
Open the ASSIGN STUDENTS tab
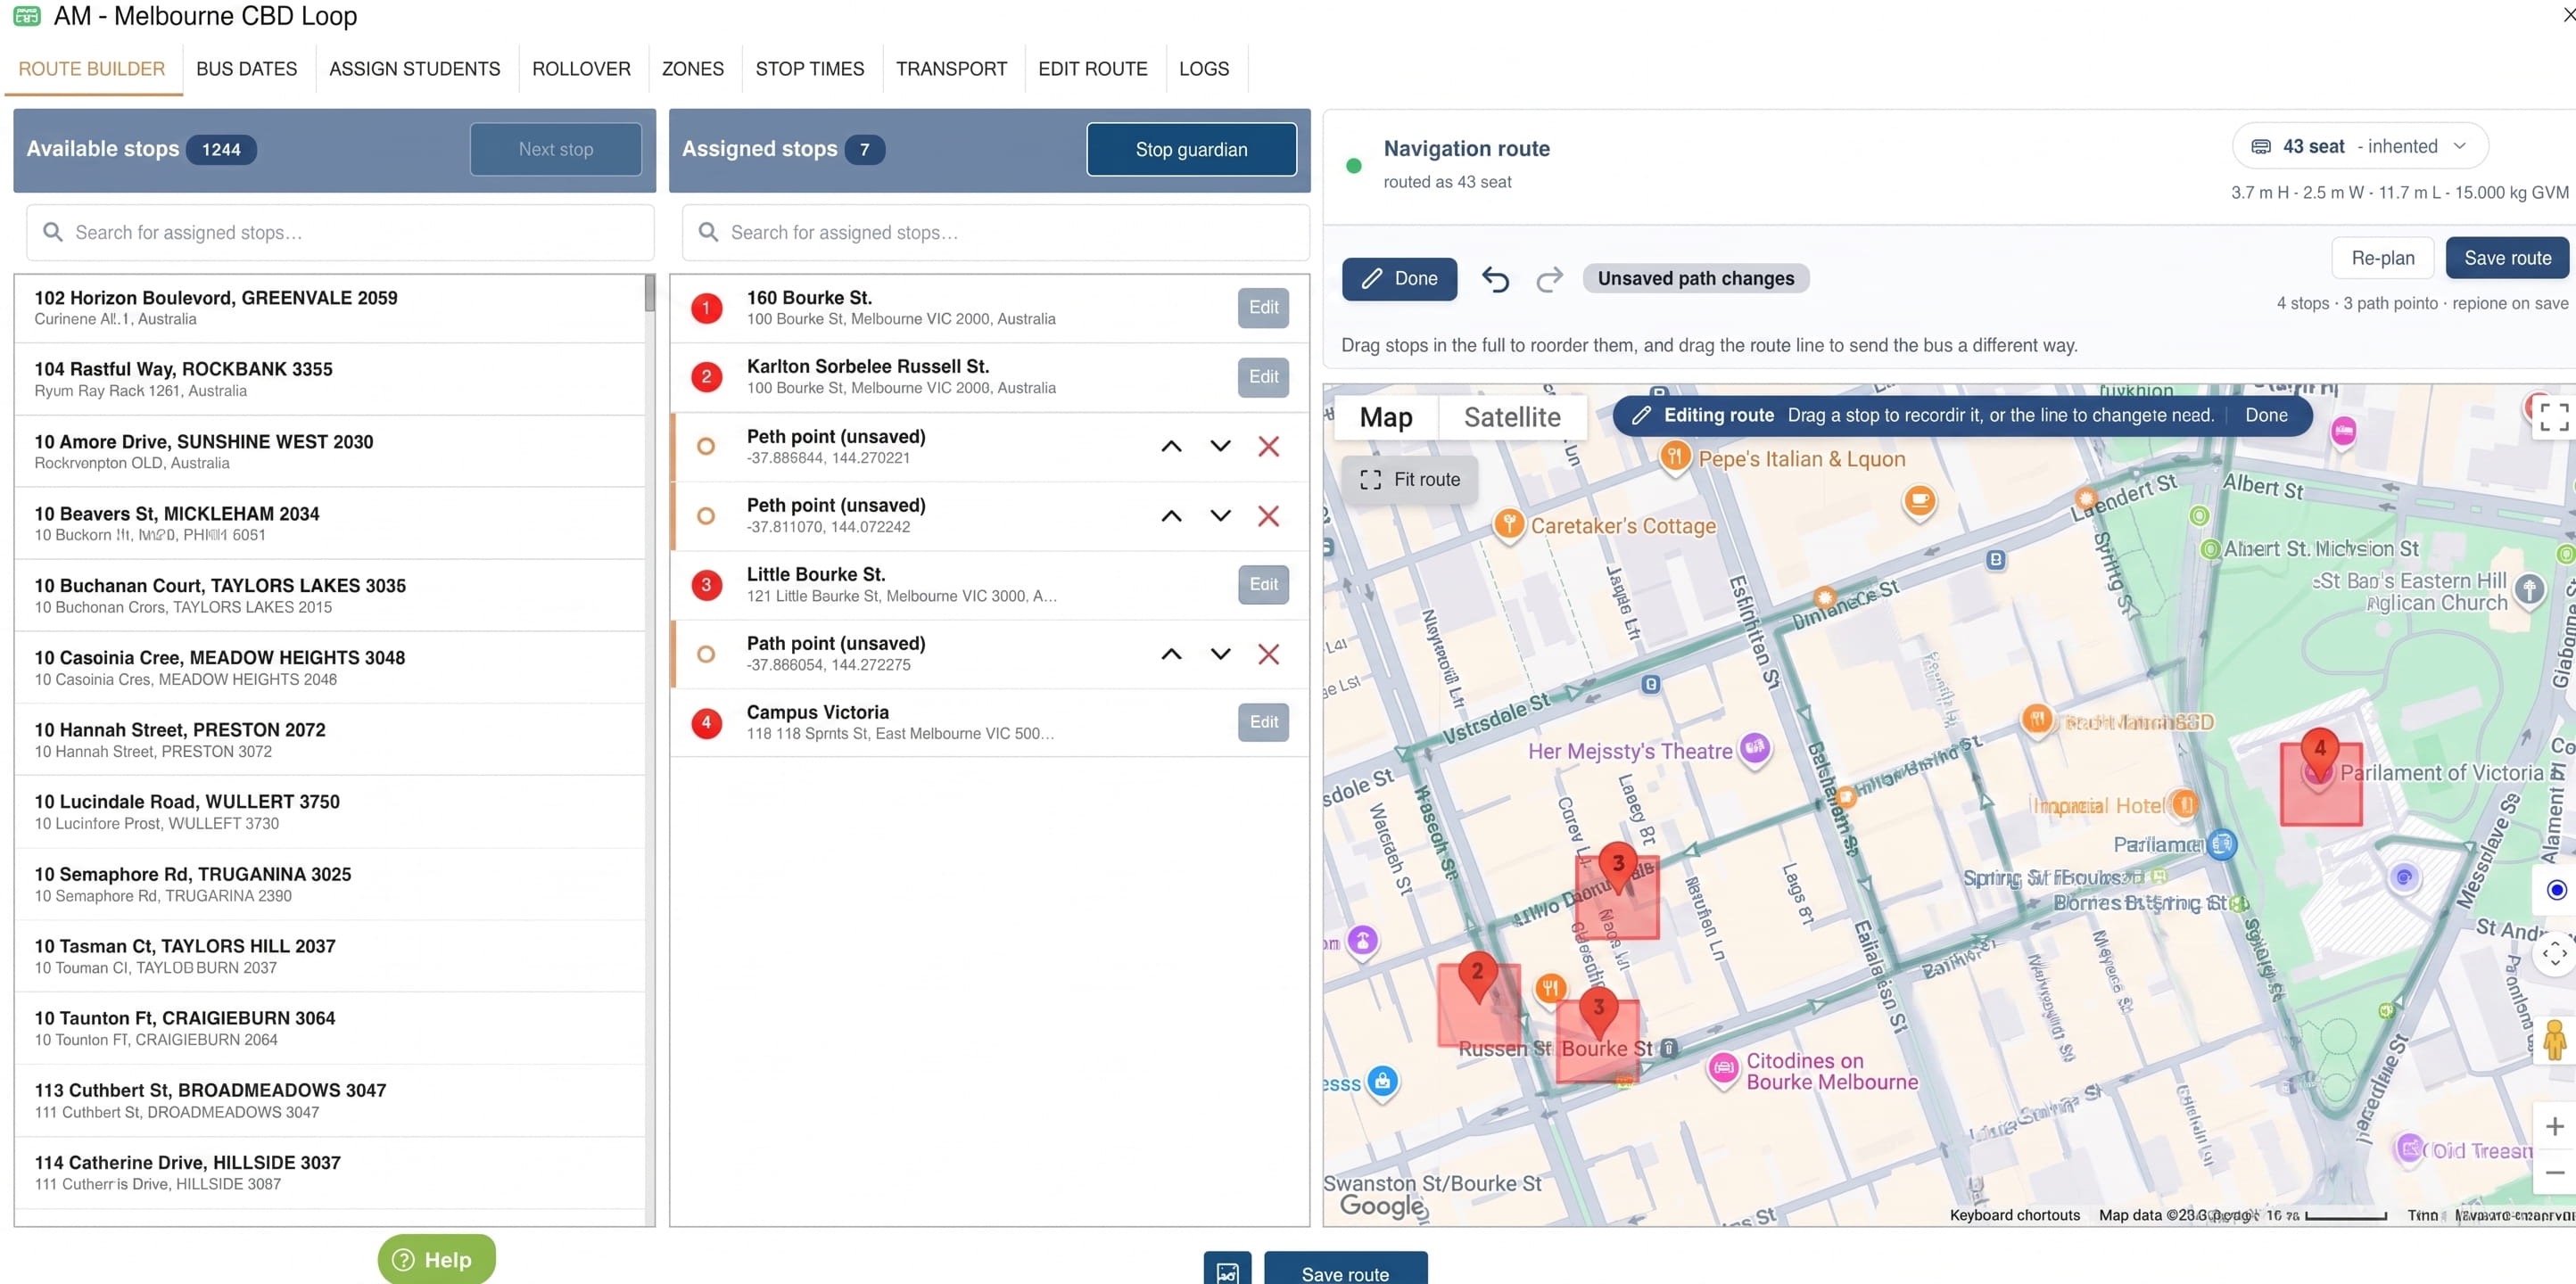click(x=414, y=69)
